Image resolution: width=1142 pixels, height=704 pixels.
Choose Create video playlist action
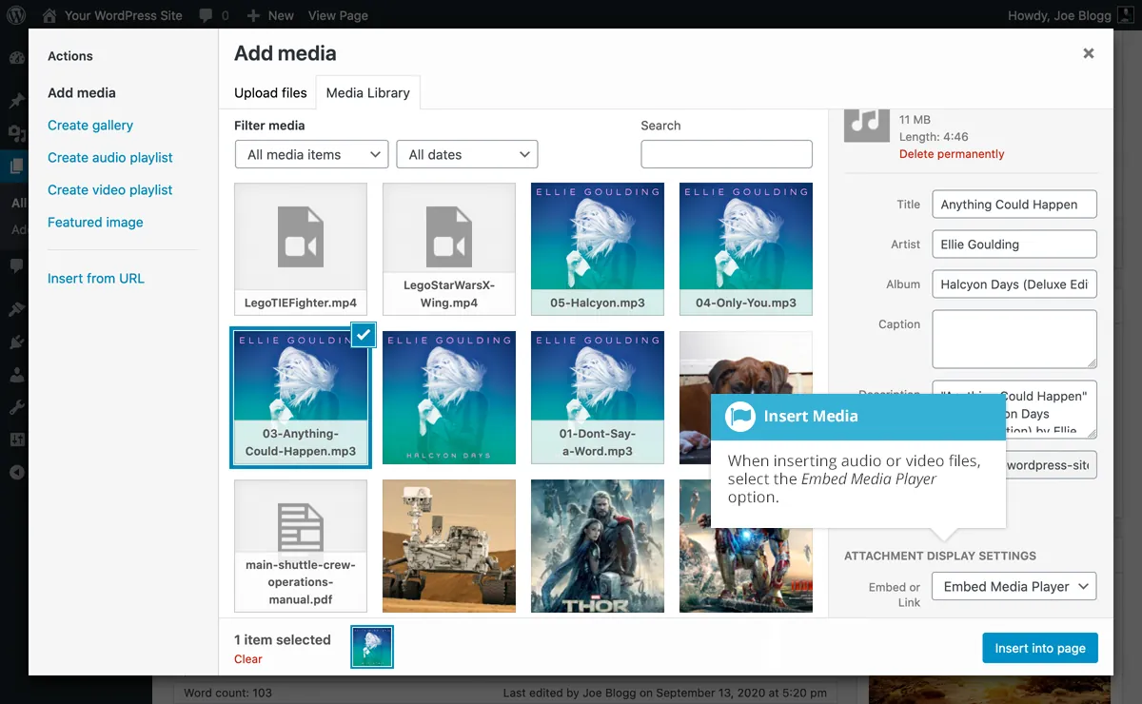coord(110,189)
